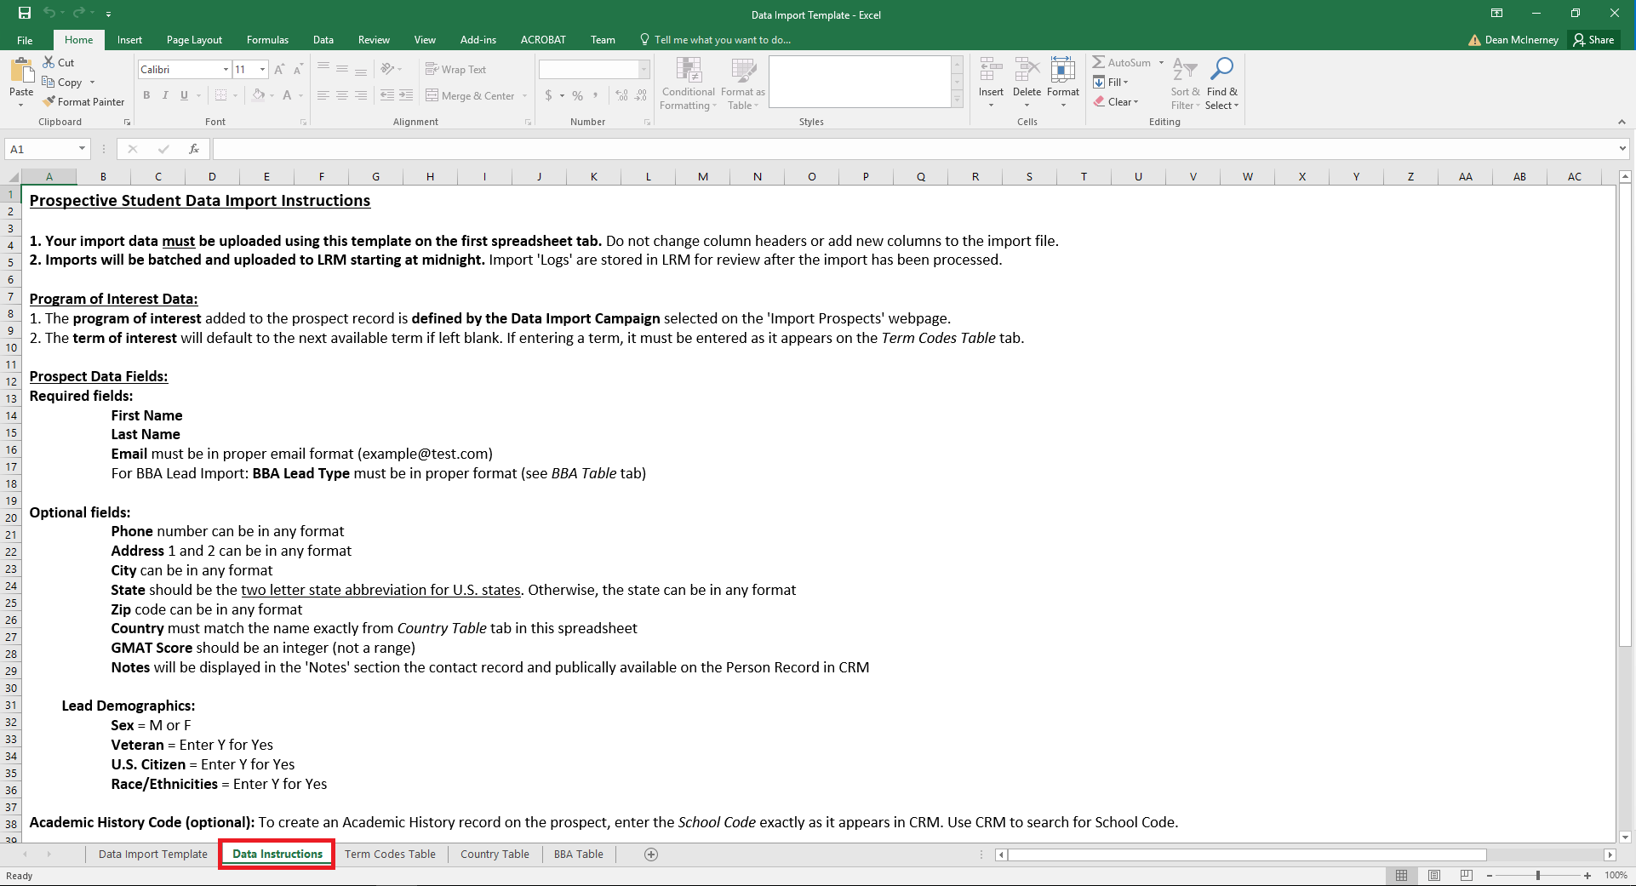Screen dimensions: 1636x886
Task: Click the Tell me what you want search box
Action: point(722,40)
